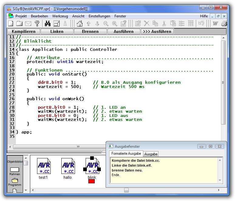Click the code editor vertical scrollbar
Viewport: 235px width, 201px height.
tap(223, 83)
